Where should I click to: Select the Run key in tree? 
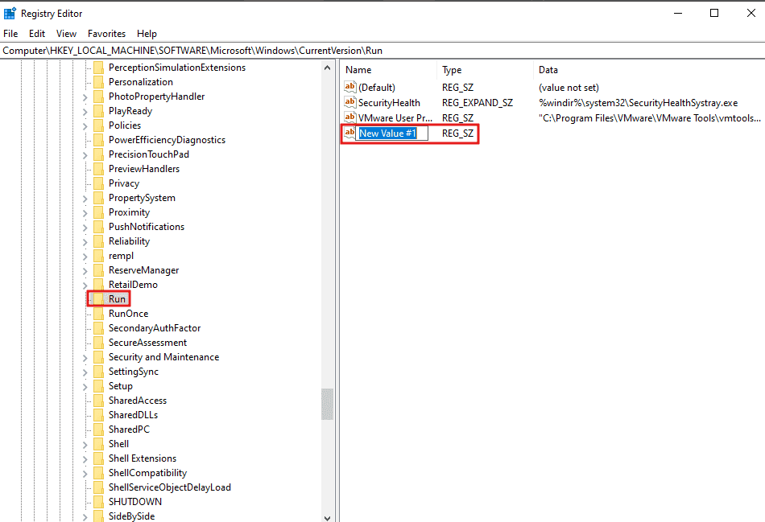117,298
